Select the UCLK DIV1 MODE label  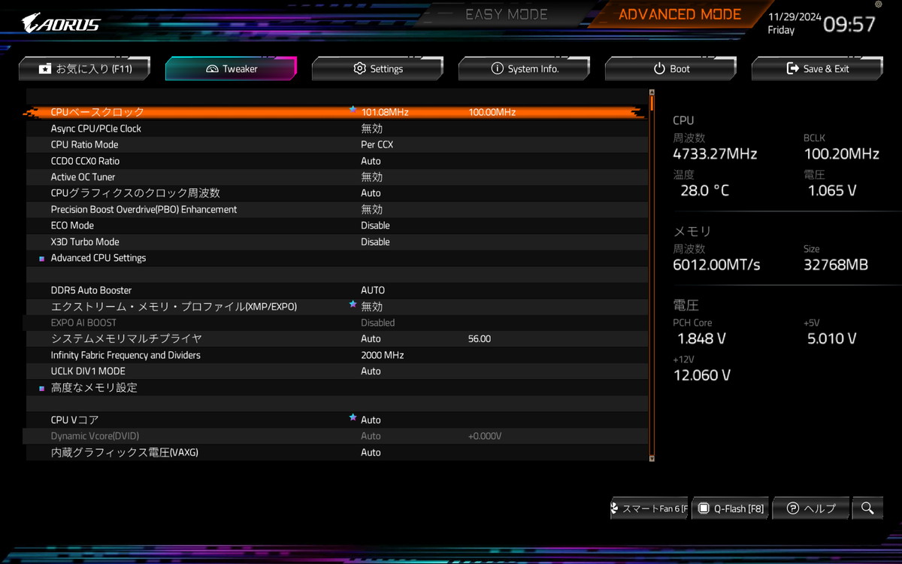pyautogui.click(x=88, y=371)
